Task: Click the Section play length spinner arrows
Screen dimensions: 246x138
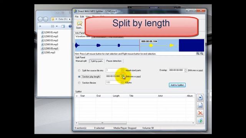Action: click(x=123, y=76)
